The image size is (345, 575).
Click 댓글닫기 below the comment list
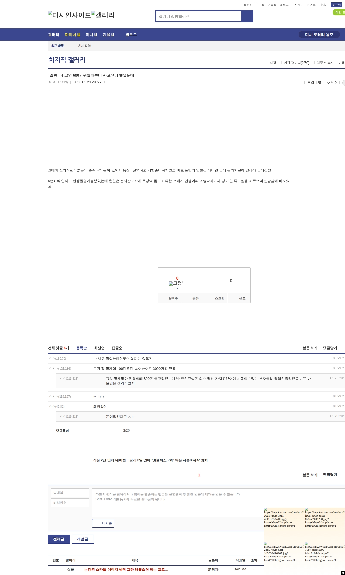[x=330, y=475]
